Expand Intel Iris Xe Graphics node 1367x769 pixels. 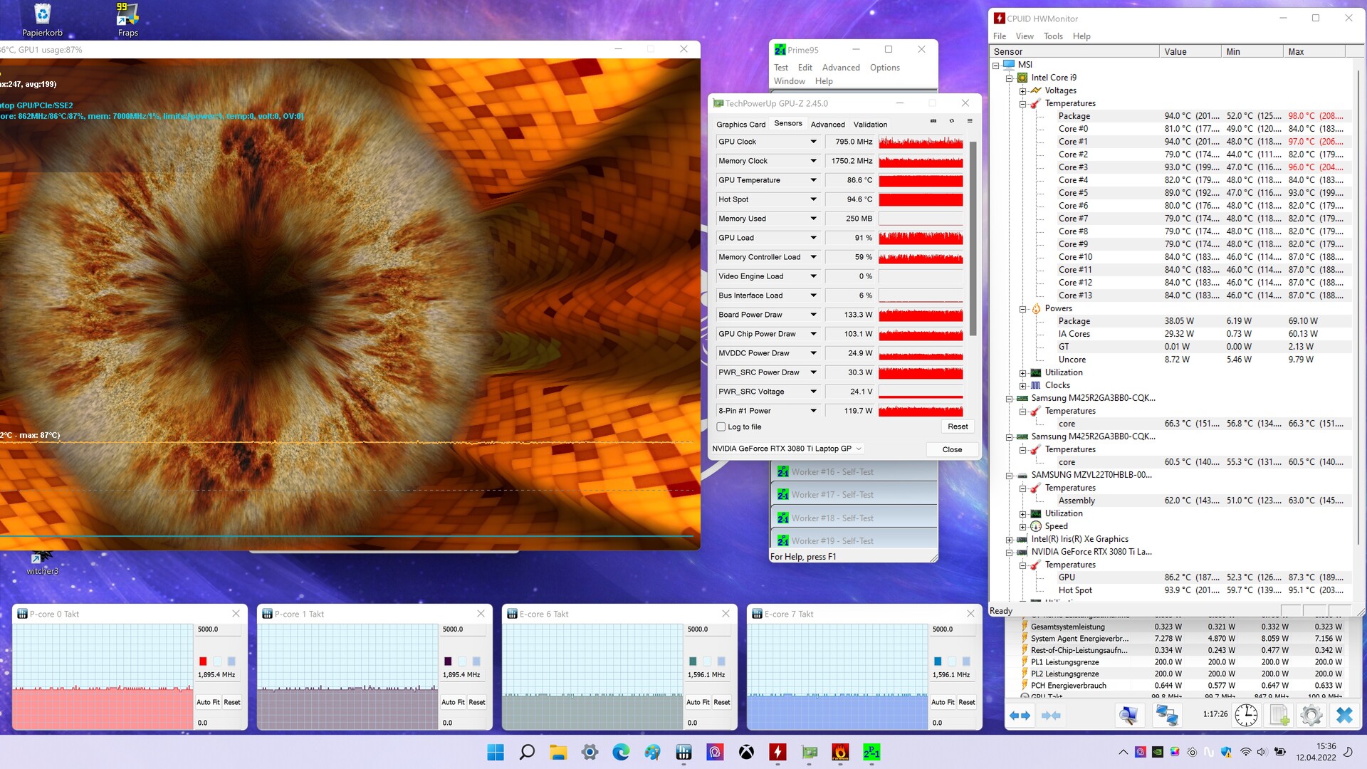(x=1010, y=540)
